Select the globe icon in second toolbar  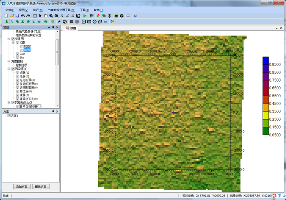pyautogui.click(x=65, y=22)
